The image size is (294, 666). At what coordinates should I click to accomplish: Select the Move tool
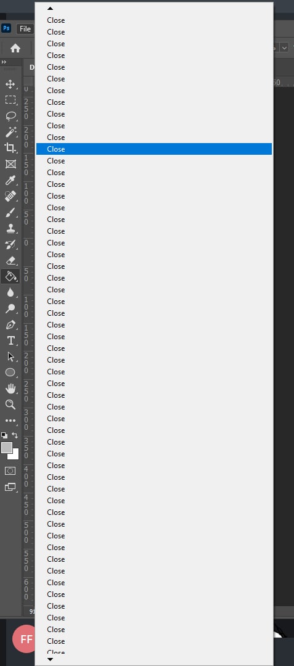pyautogui.click(x=10, y=84)
